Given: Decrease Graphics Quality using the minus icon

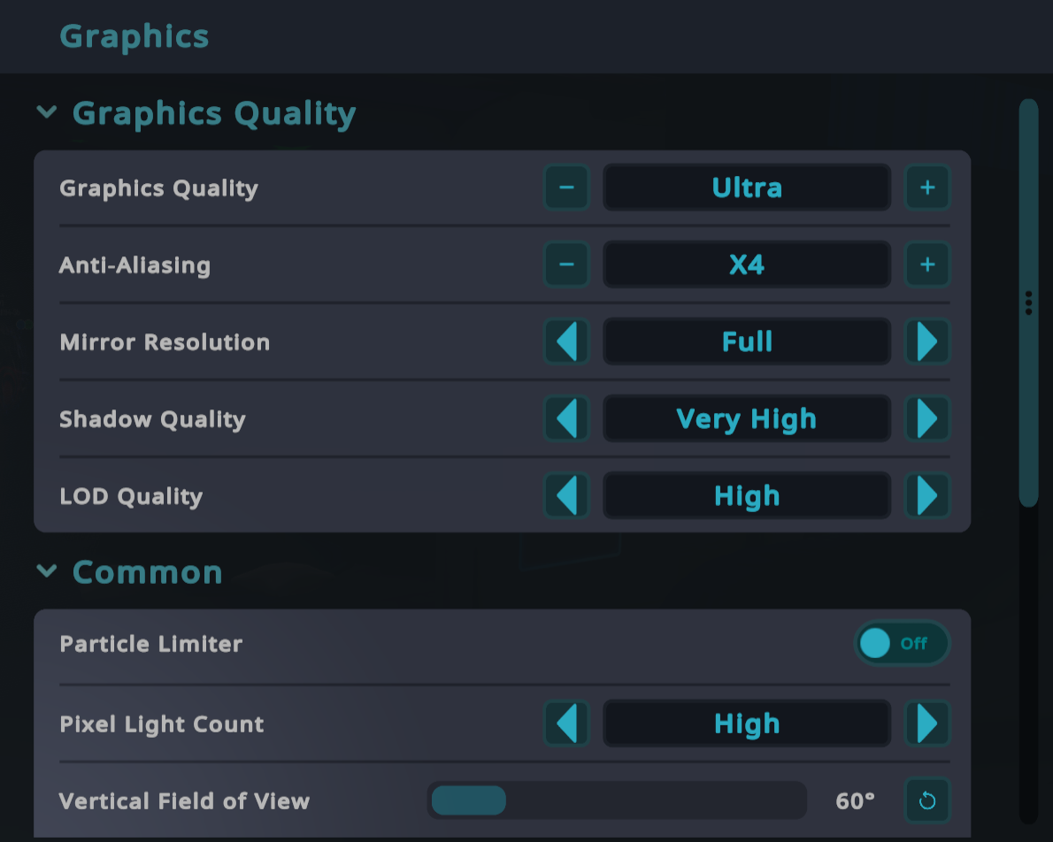Looking at the screenshot, I should (x=566, y=188).
